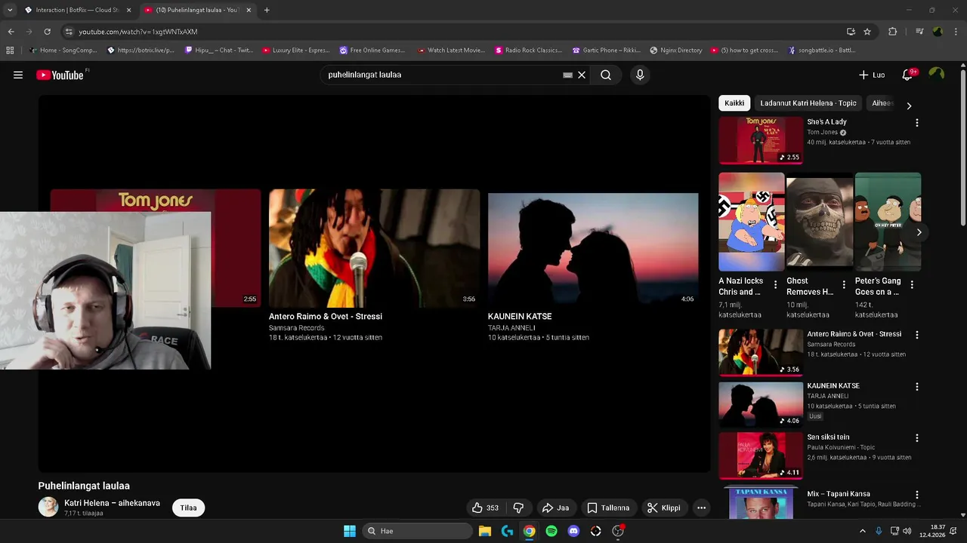Create a clip with Klippi button
The height and width of the screenshot is (543, 967).
pyautogui.click(x=664, y=508)
